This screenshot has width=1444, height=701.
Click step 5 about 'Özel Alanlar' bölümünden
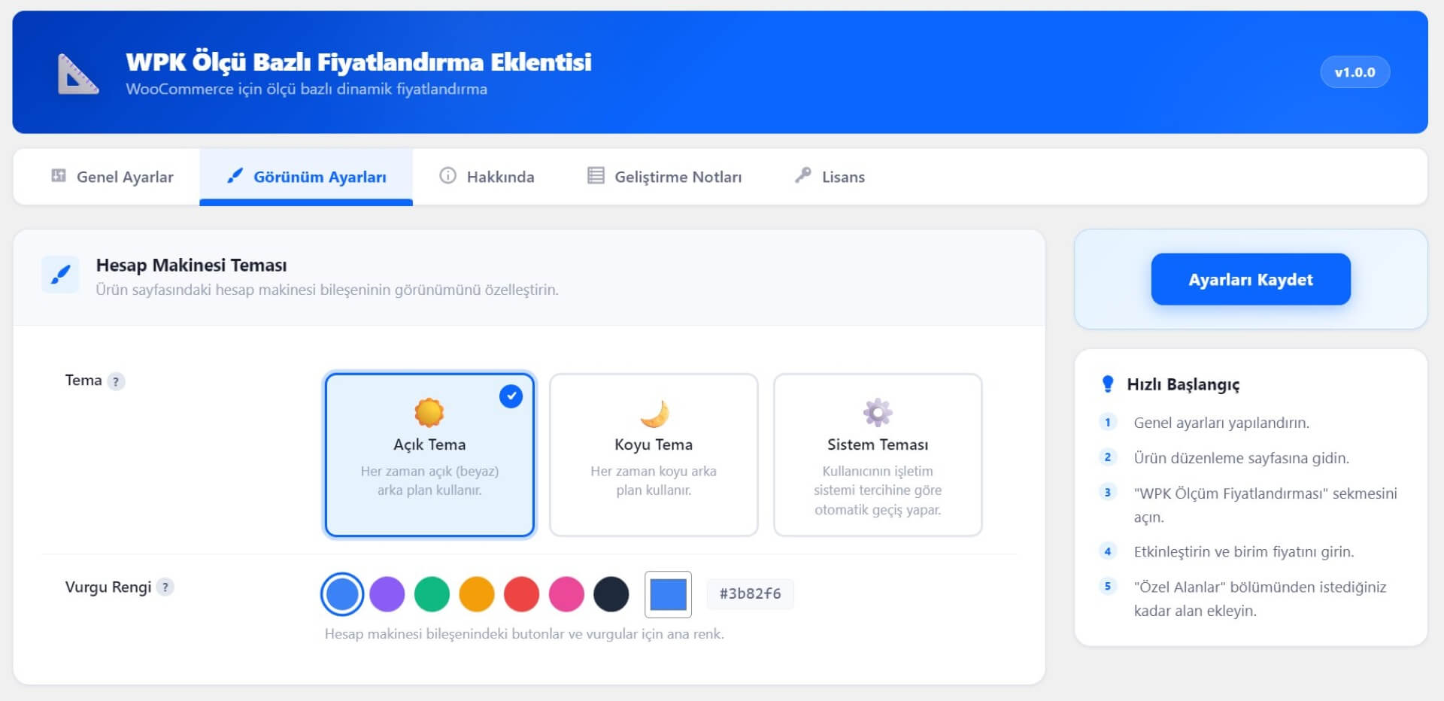pyautogui.click(x=1260, y=599)
